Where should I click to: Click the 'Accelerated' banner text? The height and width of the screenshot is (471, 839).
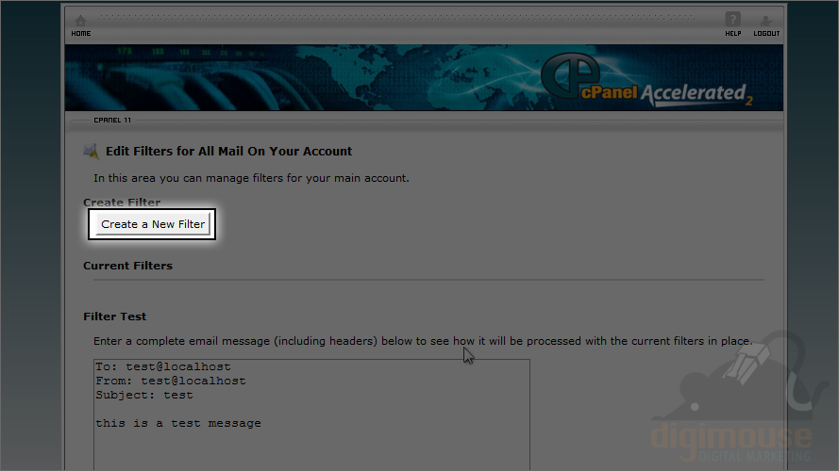pos(693,93)
